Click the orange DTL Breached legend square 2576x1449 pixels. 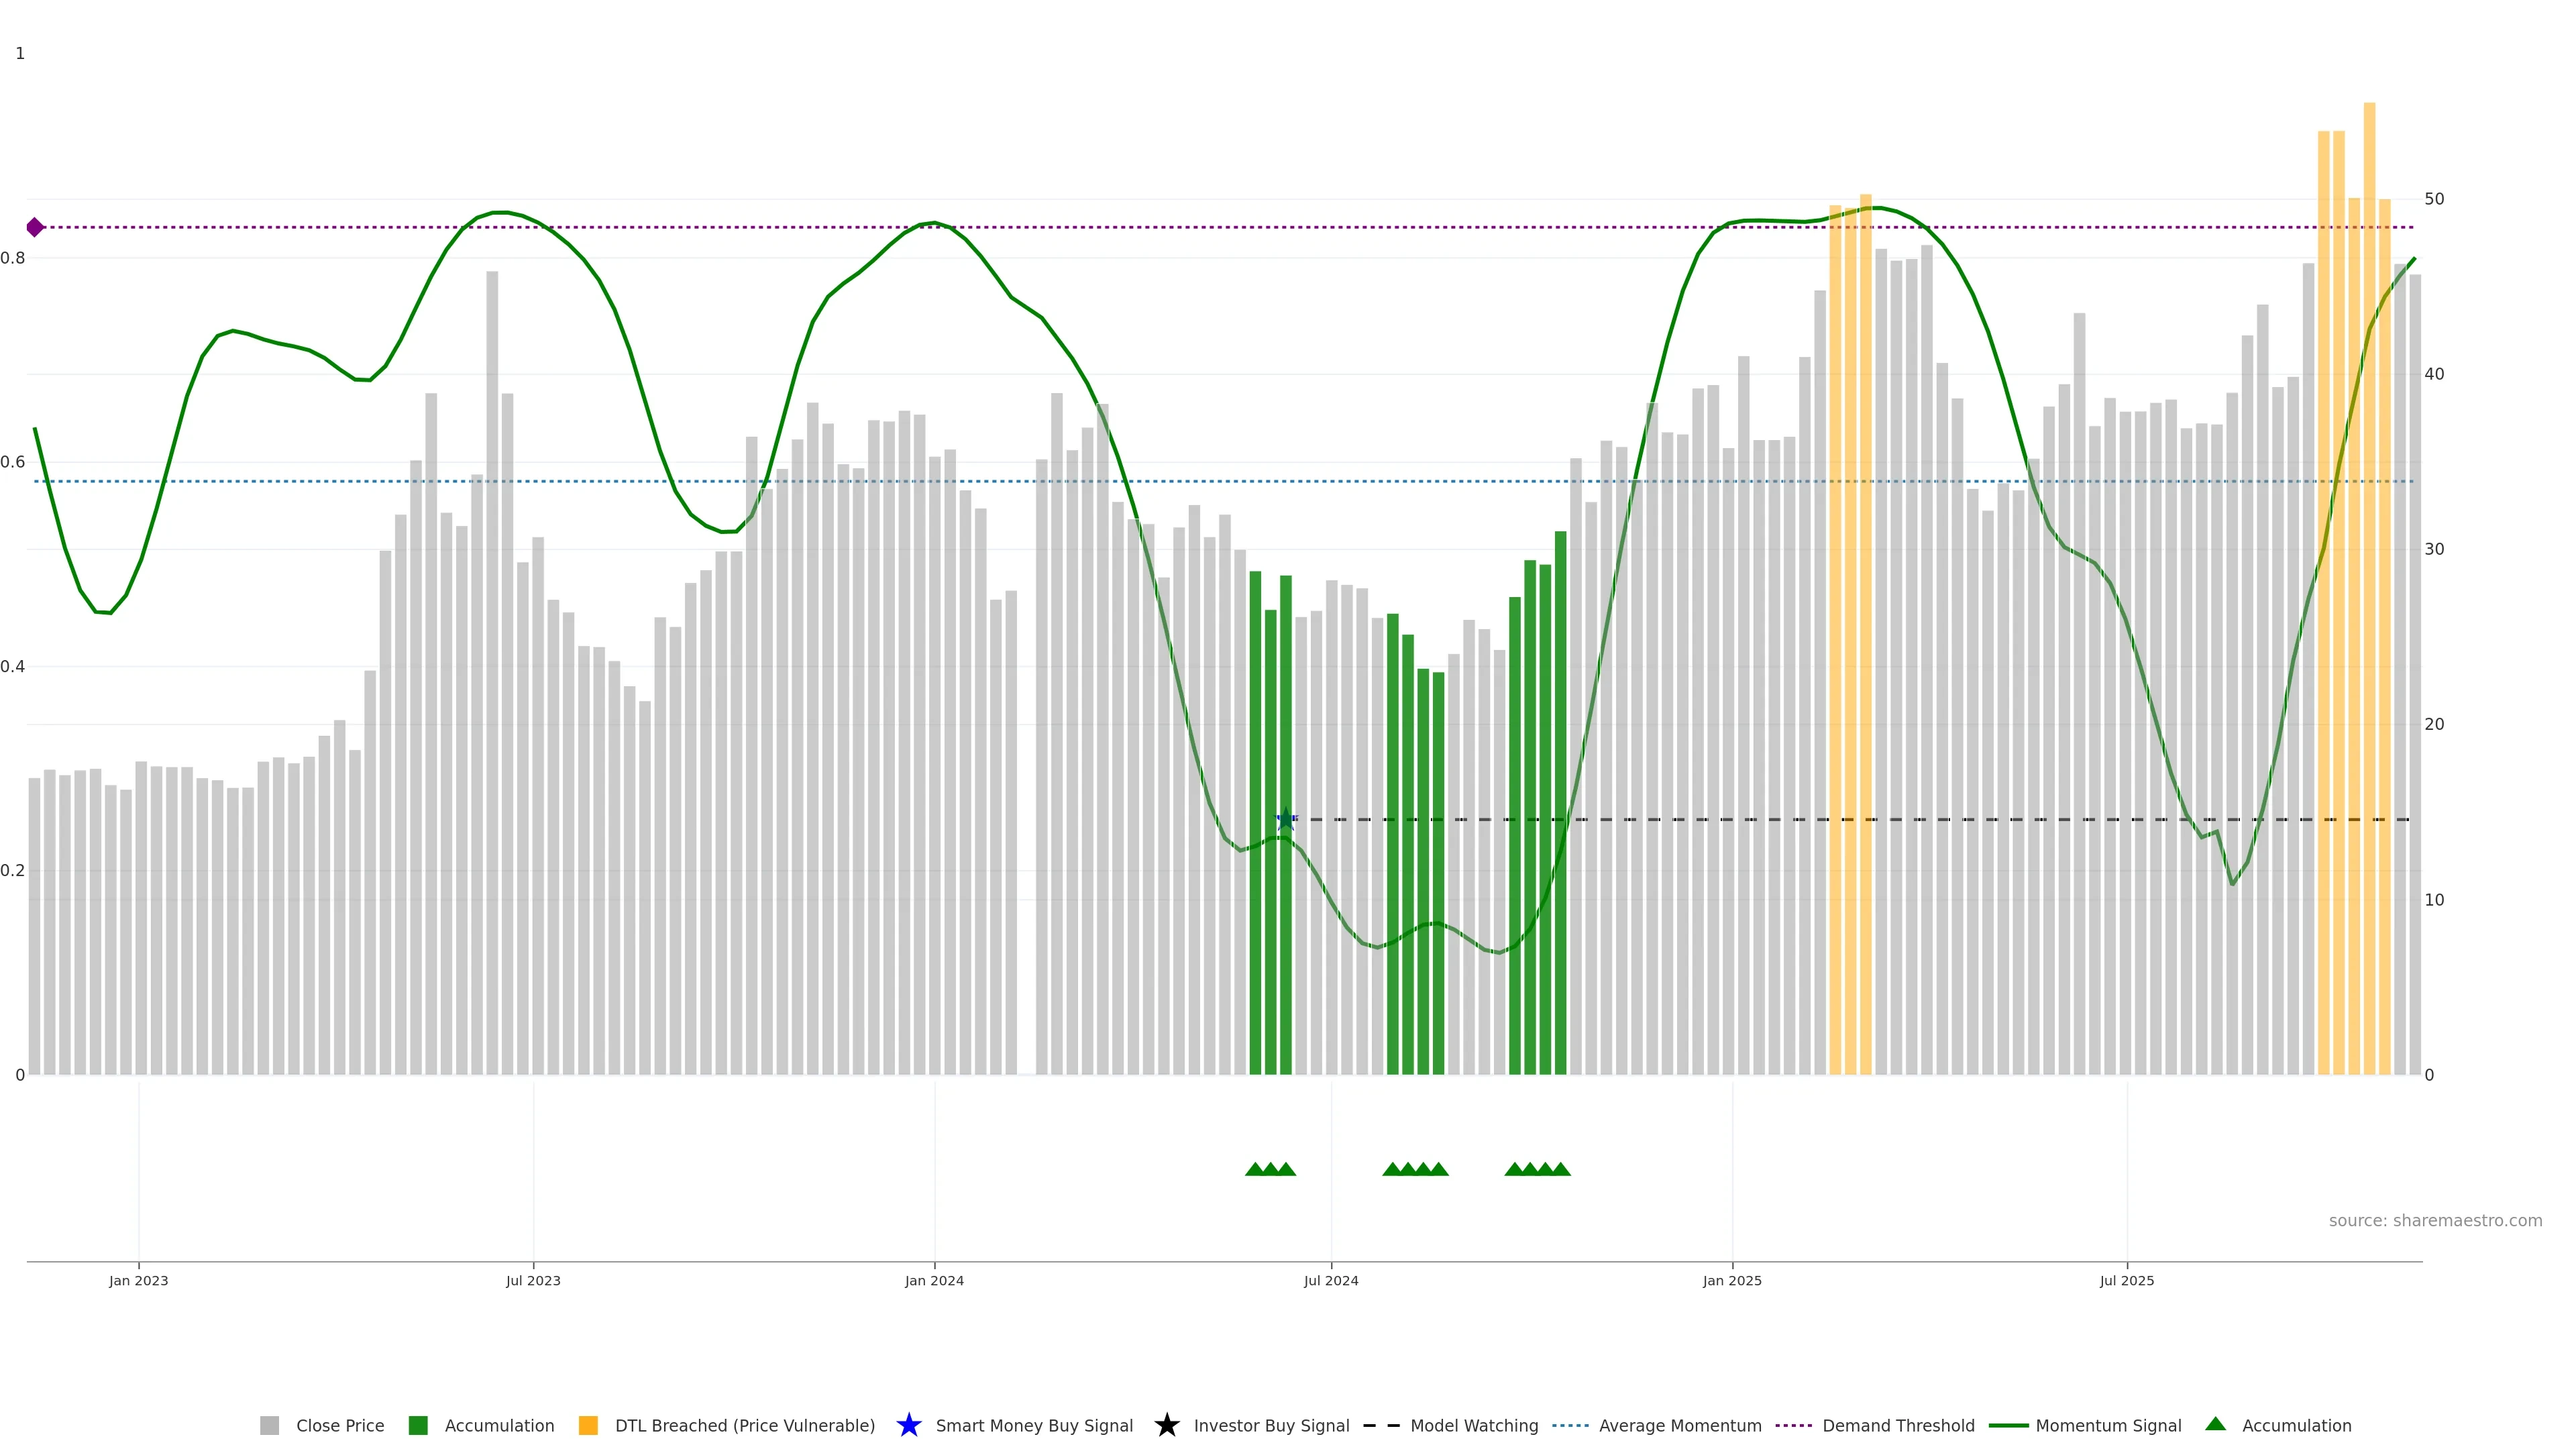coord(588,1425)
